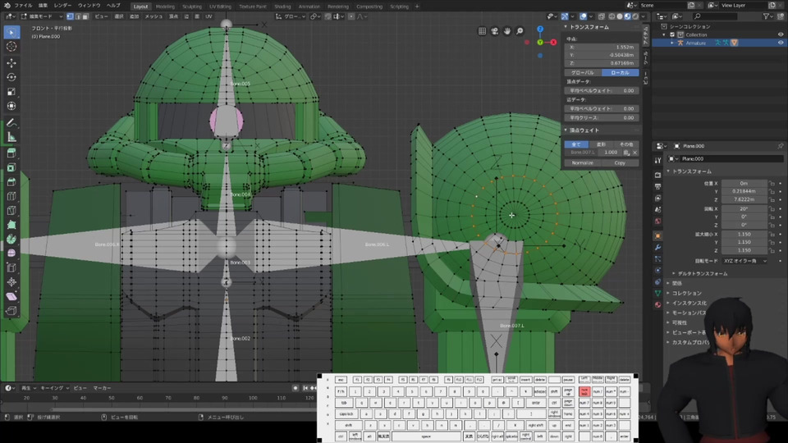Viewport: 788px width, 443px height.
Task: Select the Select Box tool
Action: (x=11, y=32)
